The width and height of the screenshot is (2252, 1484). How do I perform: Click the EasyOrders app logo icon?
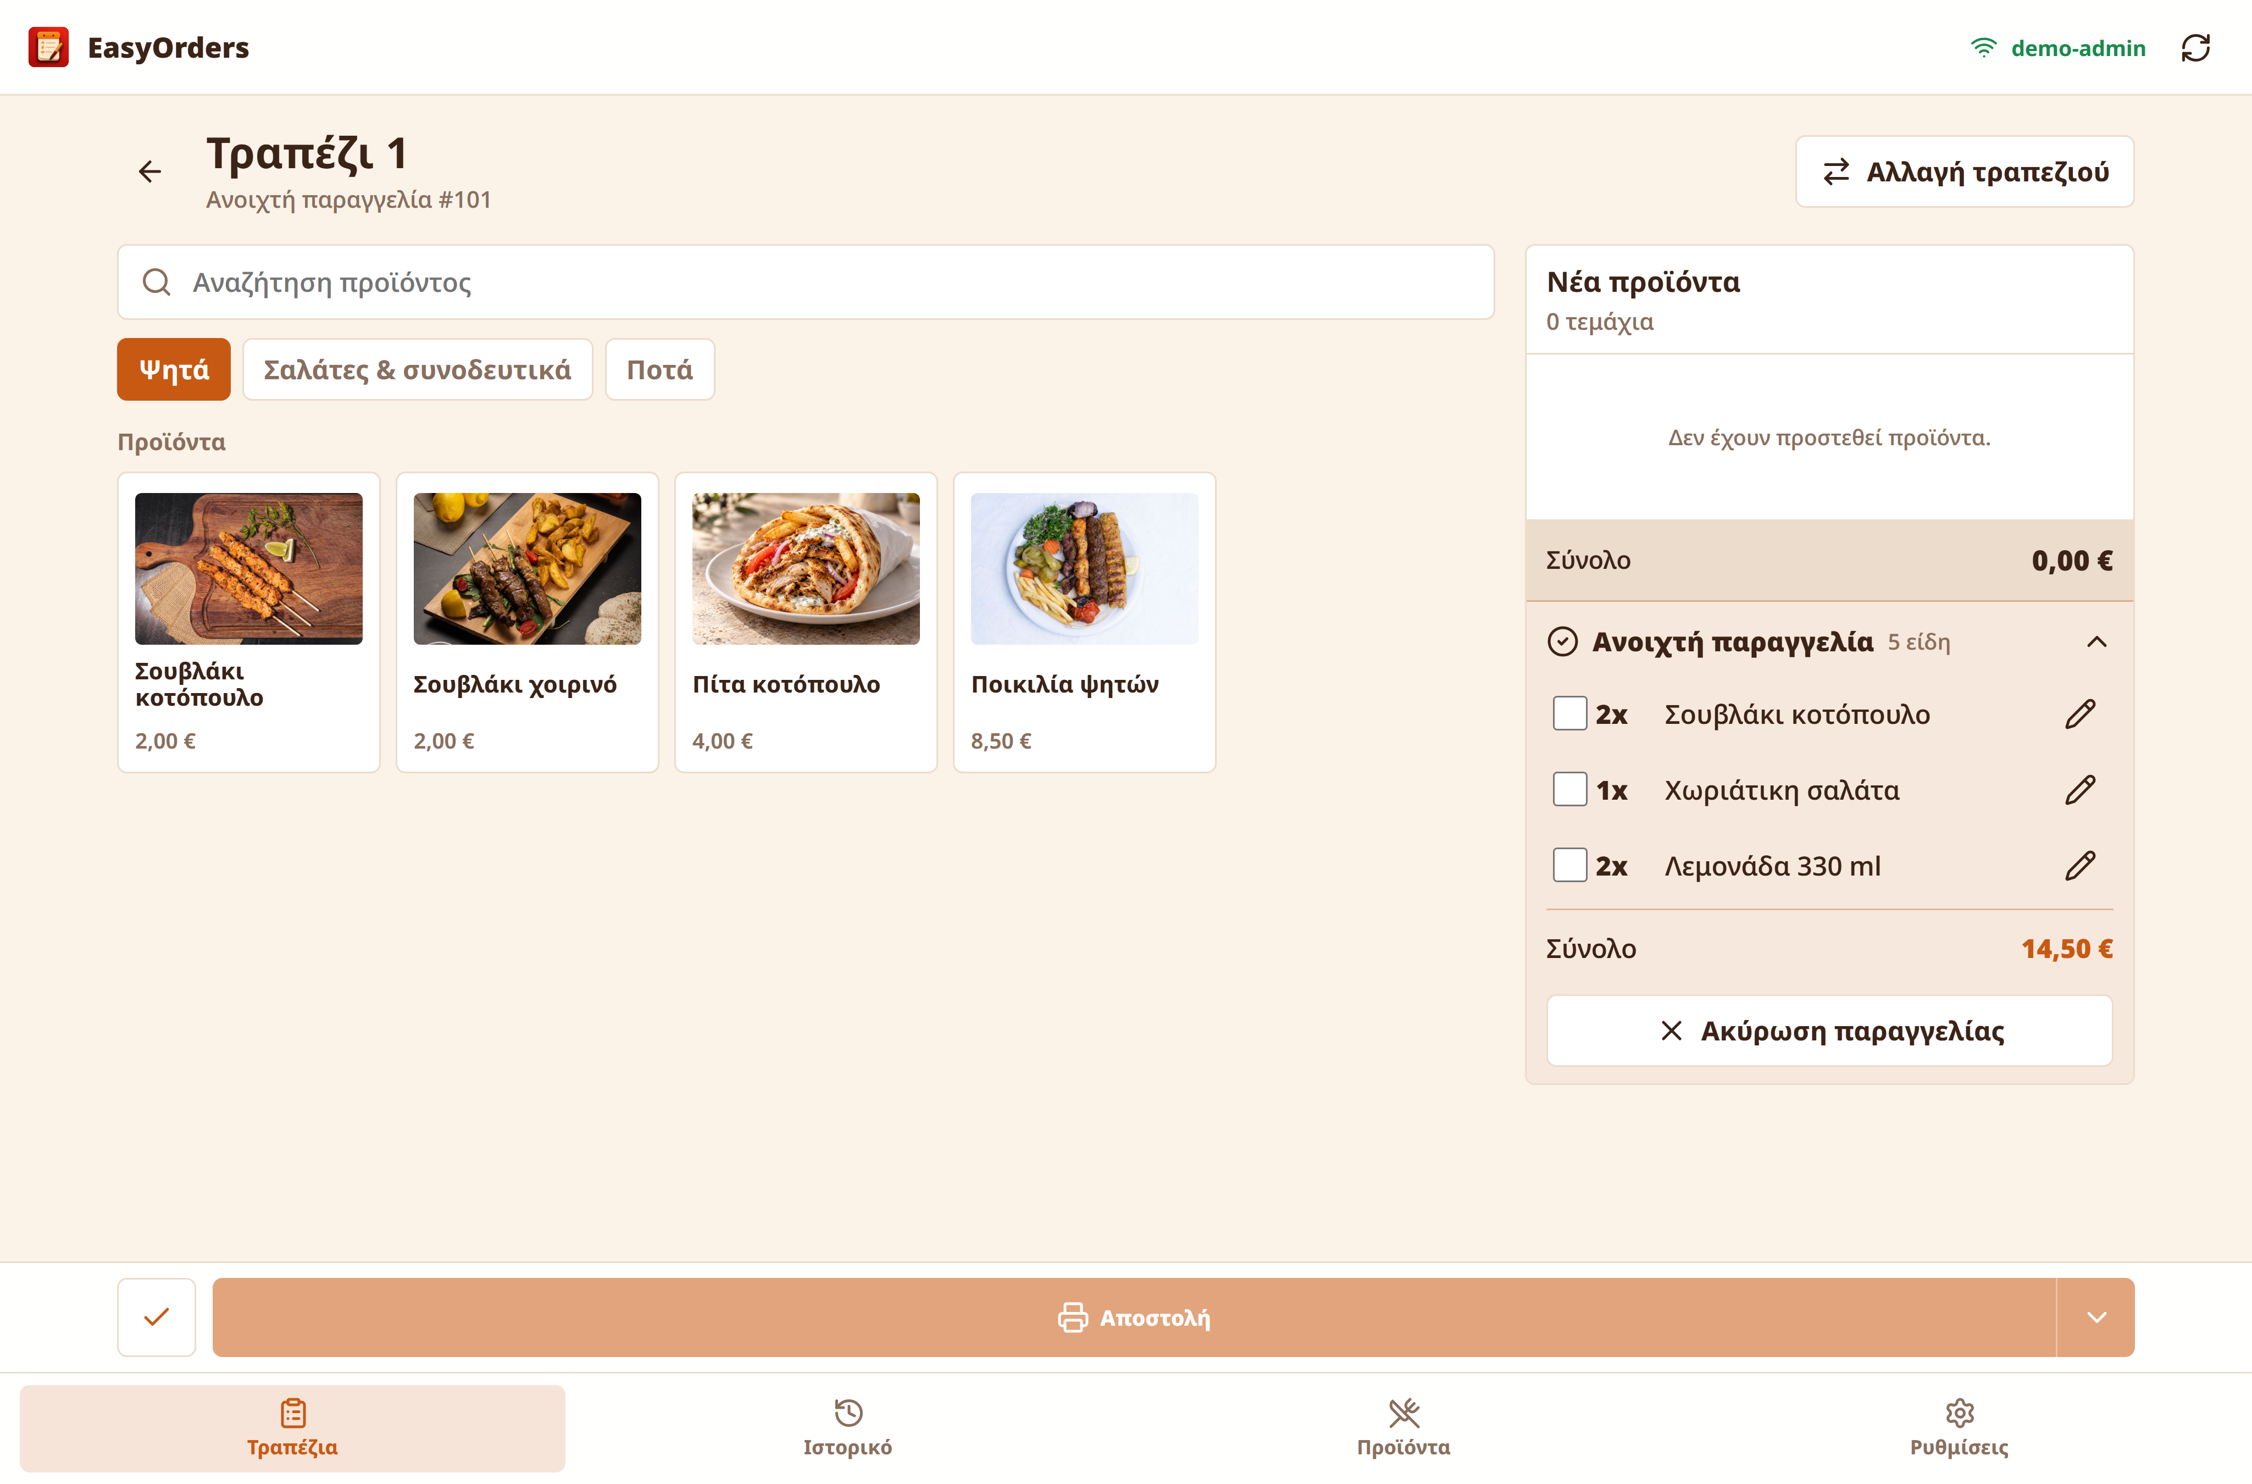pyautogui.click(x=48, y=47)
